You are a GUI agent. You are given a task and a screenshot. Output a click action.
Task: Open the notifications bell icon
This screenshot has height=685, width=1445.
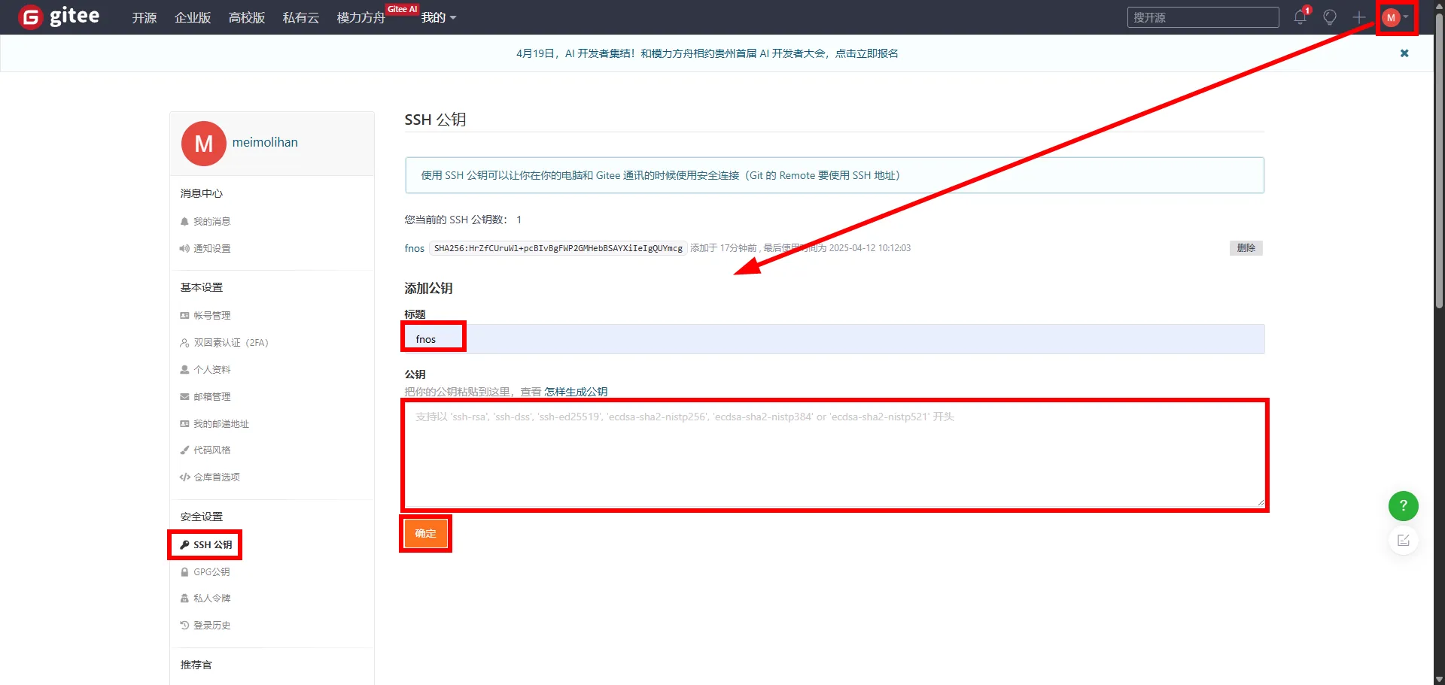coord(1300,17)
